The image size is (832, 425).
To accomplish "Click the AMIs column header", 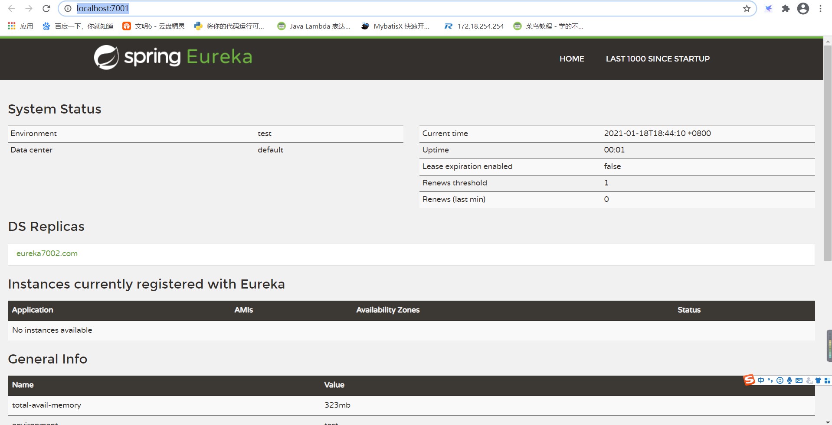I will [x=243, y=310].
